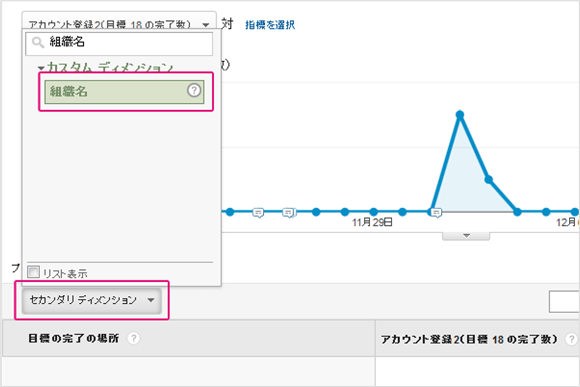The image size is (580, 387).
Task: Click the help icon next to 目標の完了の場所
Action: coord(132,338)
